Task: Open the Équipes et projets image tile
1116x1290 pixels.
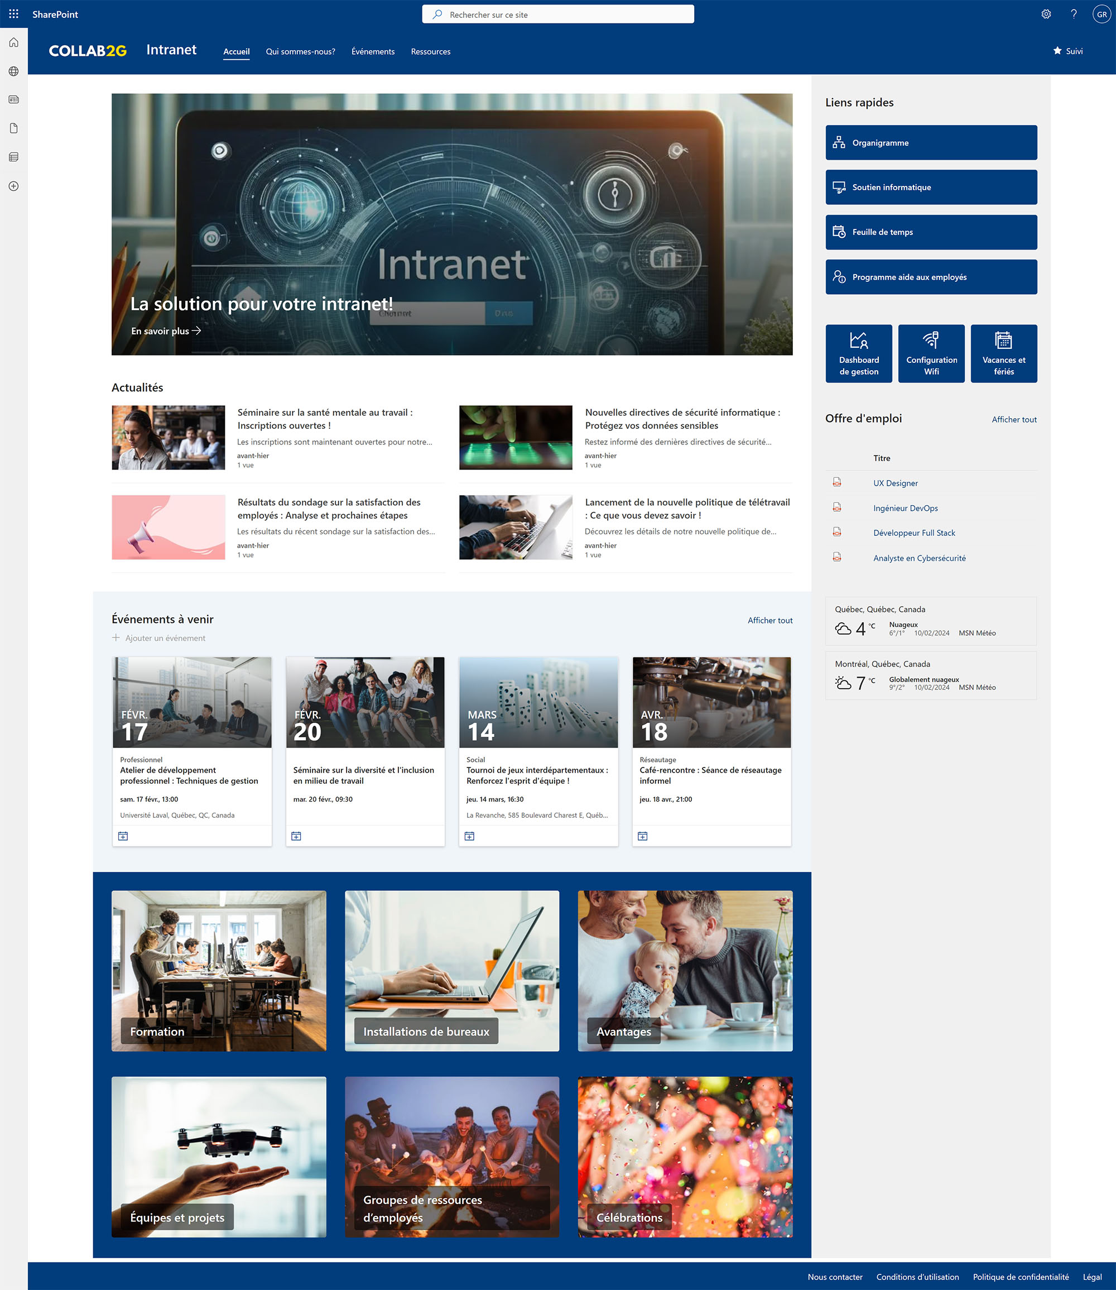Action: pyautogui.click(x=219, y=1157)
